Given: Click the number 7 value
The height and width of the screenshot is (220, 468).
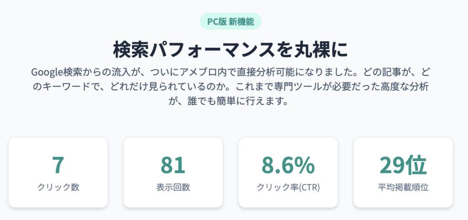Looking at the screenshot, I should pyautogui.click(x=58, y=165).
